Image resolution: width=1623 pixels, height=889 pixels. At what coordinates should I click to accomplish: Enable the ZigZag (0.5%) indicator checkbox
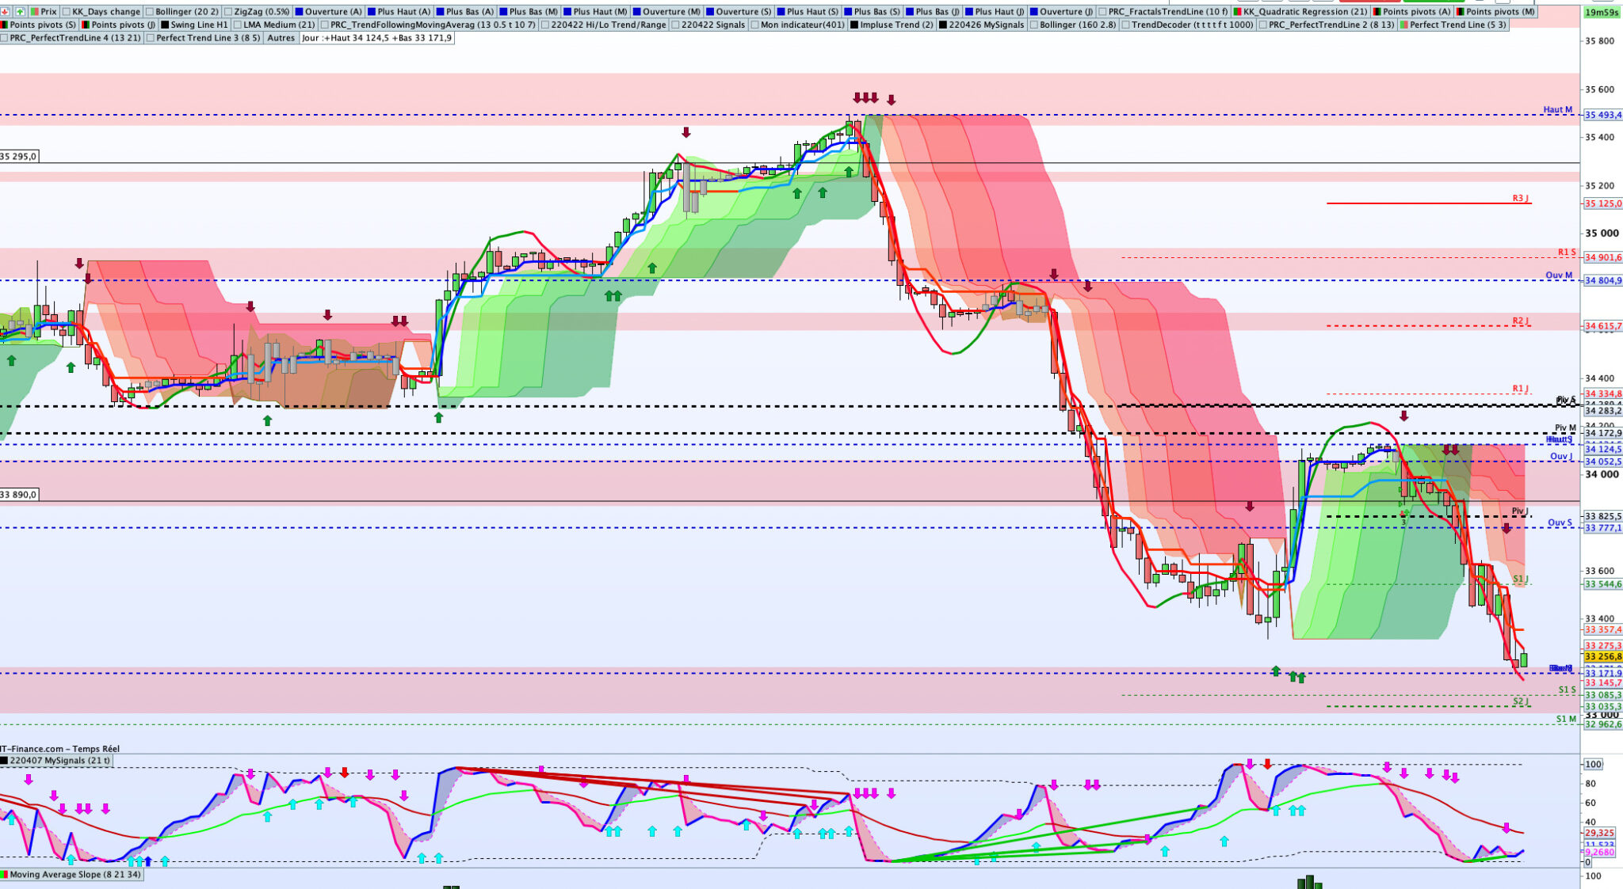[229, 12]
